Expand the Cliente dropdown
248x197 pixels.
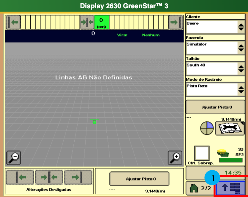click(x=241, y=27)
